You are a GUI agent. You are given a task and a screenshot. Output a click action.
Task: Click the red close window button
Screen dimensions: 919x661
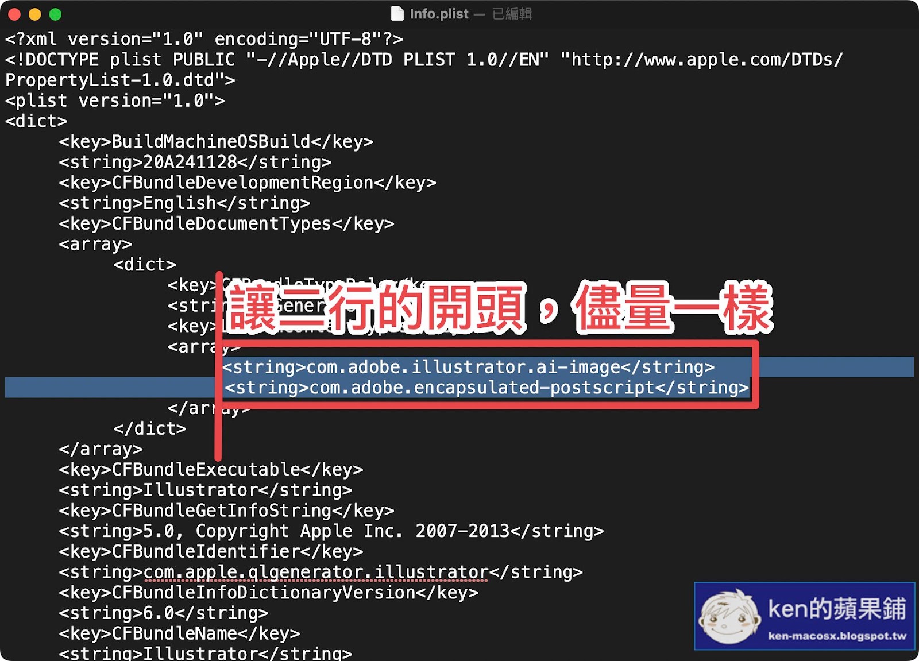click(x=14, y=14)
